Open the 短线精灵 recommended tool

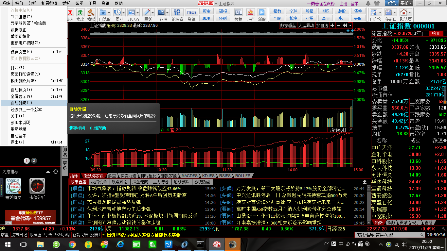13,186
